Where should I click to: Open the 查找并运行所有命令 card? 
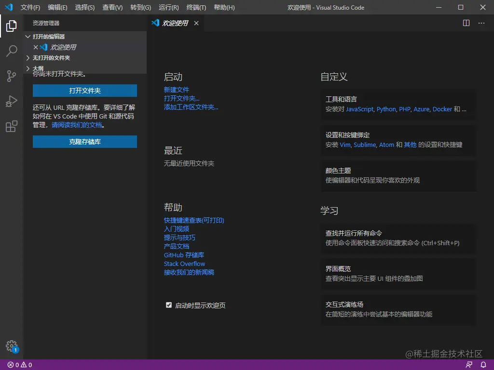[x=398, y=238]
